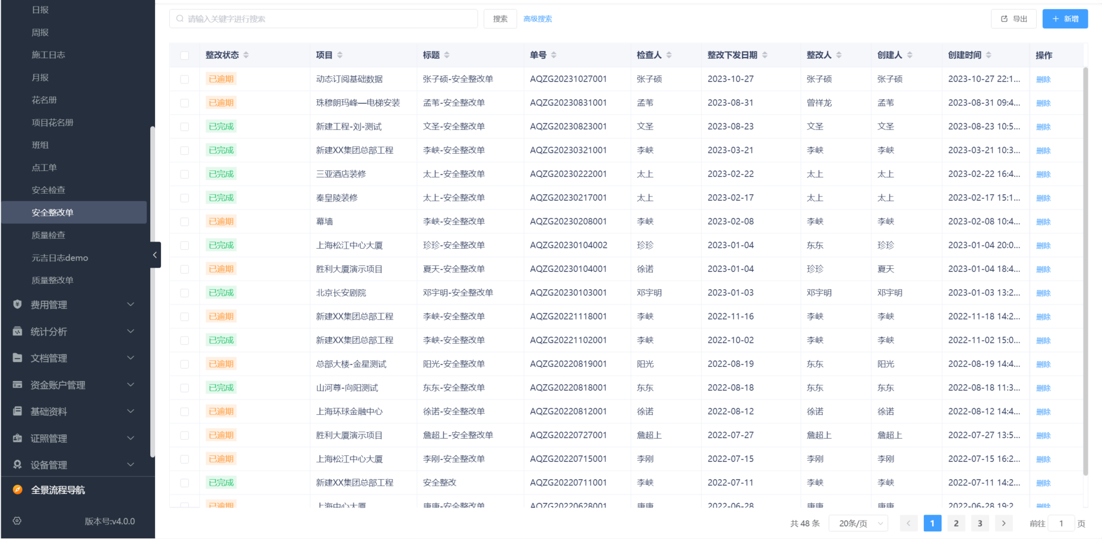The height and width of the screenshot is (539, 1102).
Task: Click the 基础资料 document icon
Action: [x=17, y=411]
